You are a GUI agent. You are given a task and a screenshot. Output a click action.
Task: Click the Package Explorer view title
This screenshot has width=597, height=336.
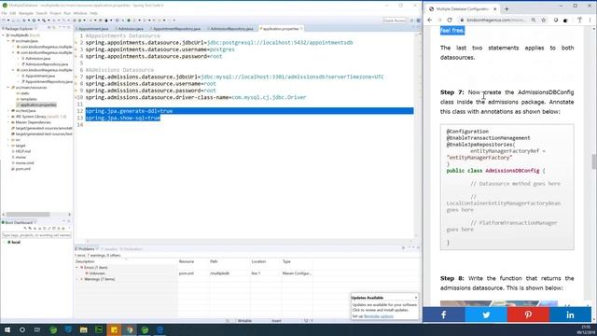click(18, 29)
